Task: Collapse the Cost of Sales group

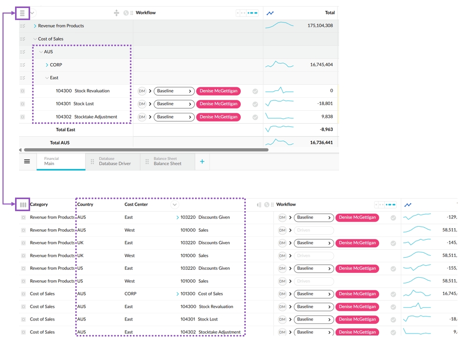Action: pos(35,39)
